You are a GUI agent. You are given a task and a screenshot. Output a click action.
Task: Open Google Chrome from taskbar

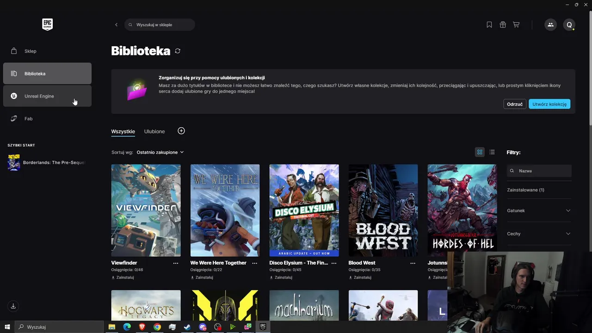157,327
